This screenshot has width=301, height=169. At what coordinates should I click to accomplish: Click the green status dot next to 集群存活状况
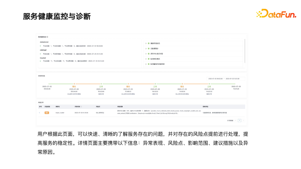148,43
